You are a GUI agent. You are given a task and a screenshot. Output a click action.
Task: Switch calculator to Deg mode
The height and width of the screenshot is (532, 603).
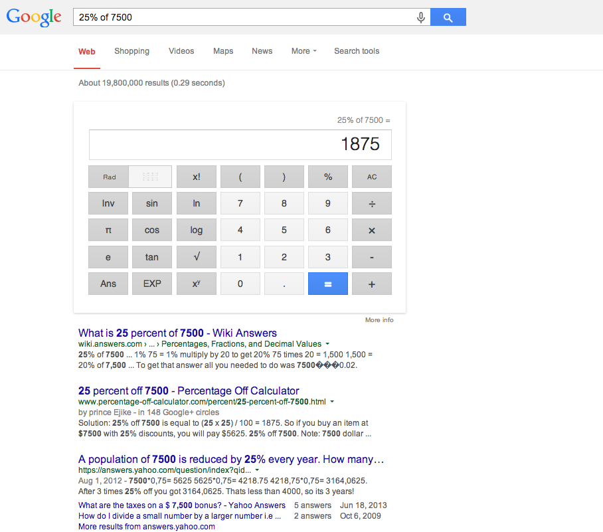[150, 177]
